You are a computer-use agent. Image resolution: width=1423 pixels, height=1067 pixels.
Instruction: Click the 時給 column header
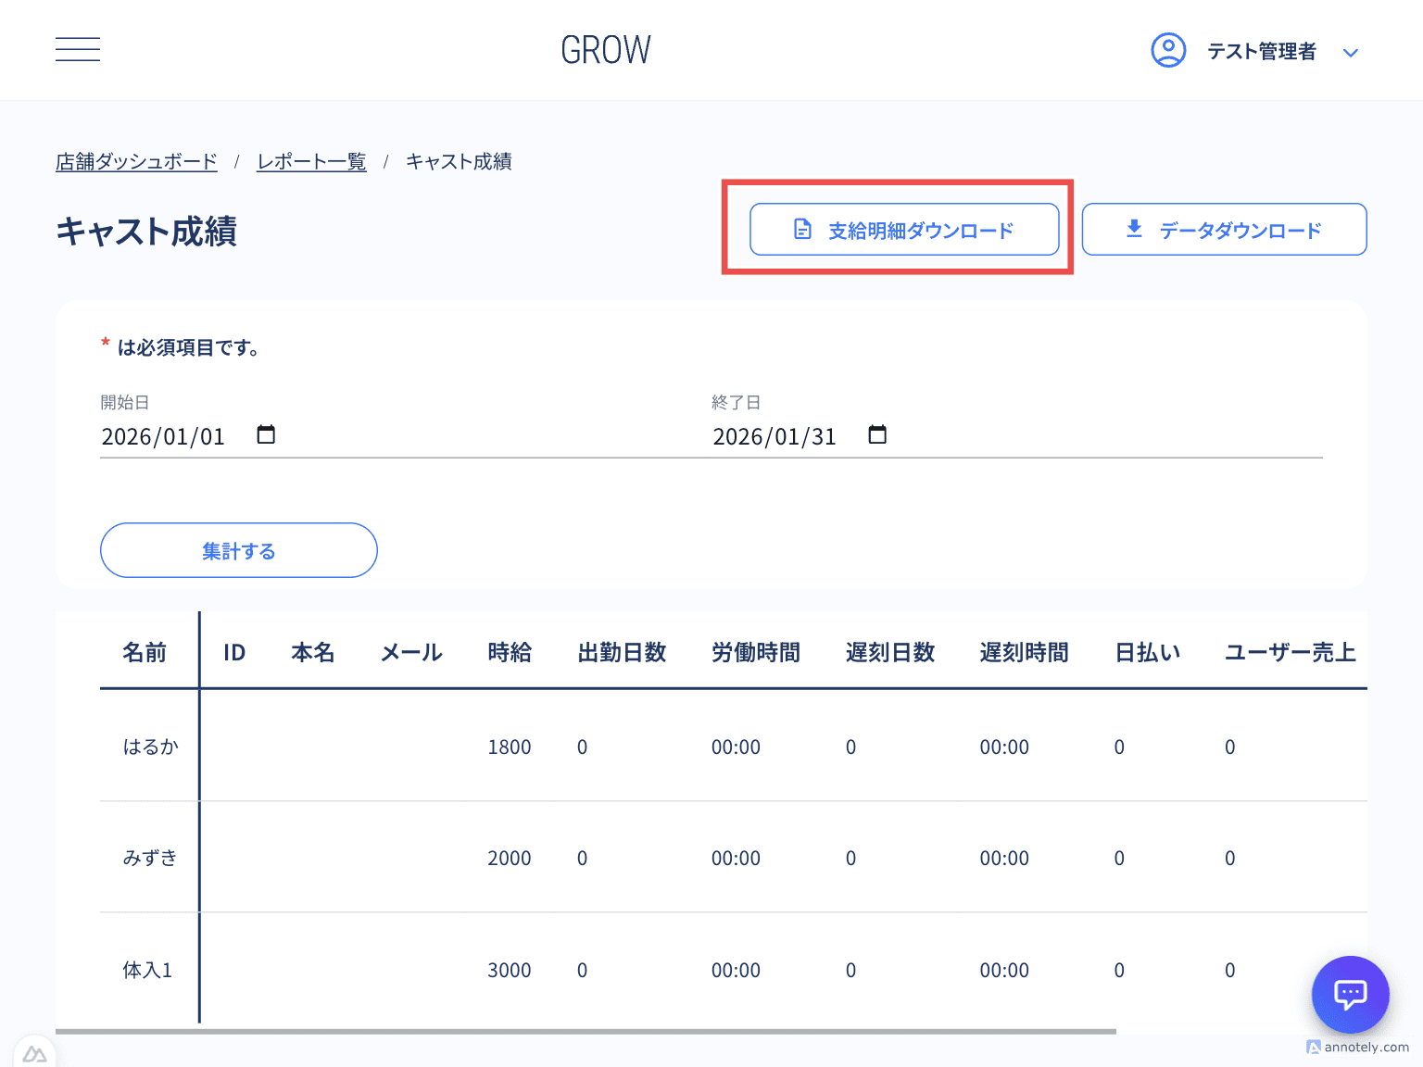510,653
